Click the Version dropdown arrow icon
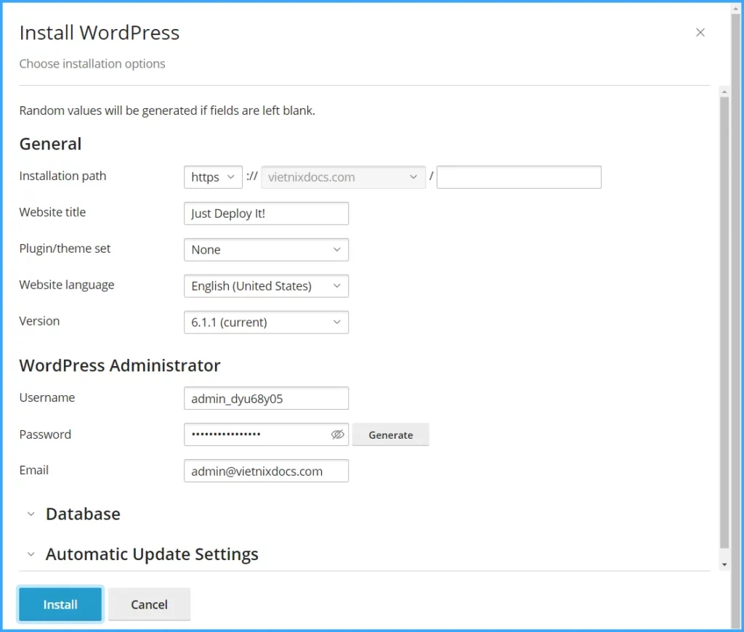This screenshot has height=632, width=744. click(337, 322)
